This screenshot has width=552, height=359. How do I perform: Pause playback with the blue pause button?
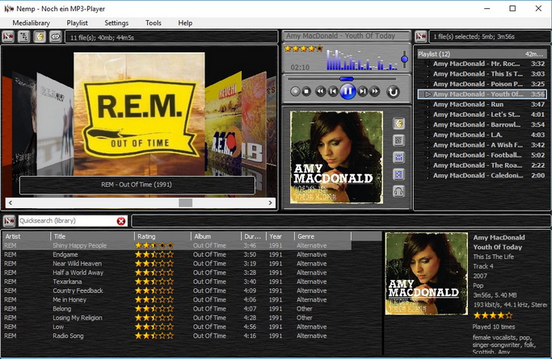pos(348,91)
